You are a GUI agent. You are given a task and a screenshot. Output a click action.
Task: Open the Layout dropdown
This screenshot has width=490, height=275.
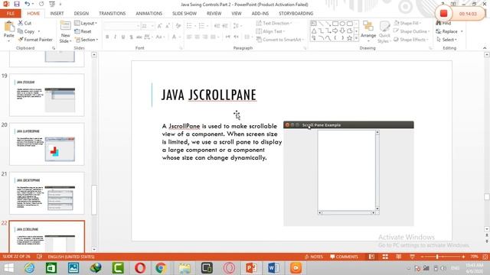tap(86, 23)
